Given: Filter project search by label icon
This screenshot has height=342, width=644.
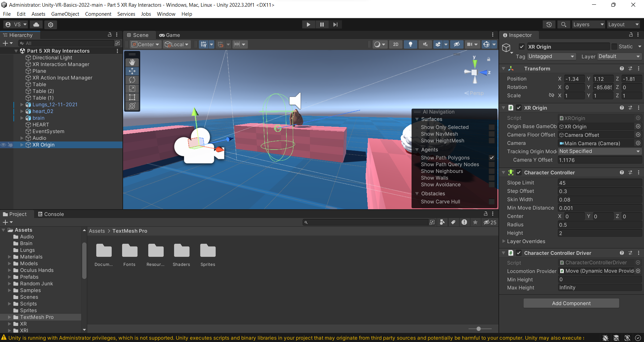Looking at the screenshot, I should pos(453,222).
